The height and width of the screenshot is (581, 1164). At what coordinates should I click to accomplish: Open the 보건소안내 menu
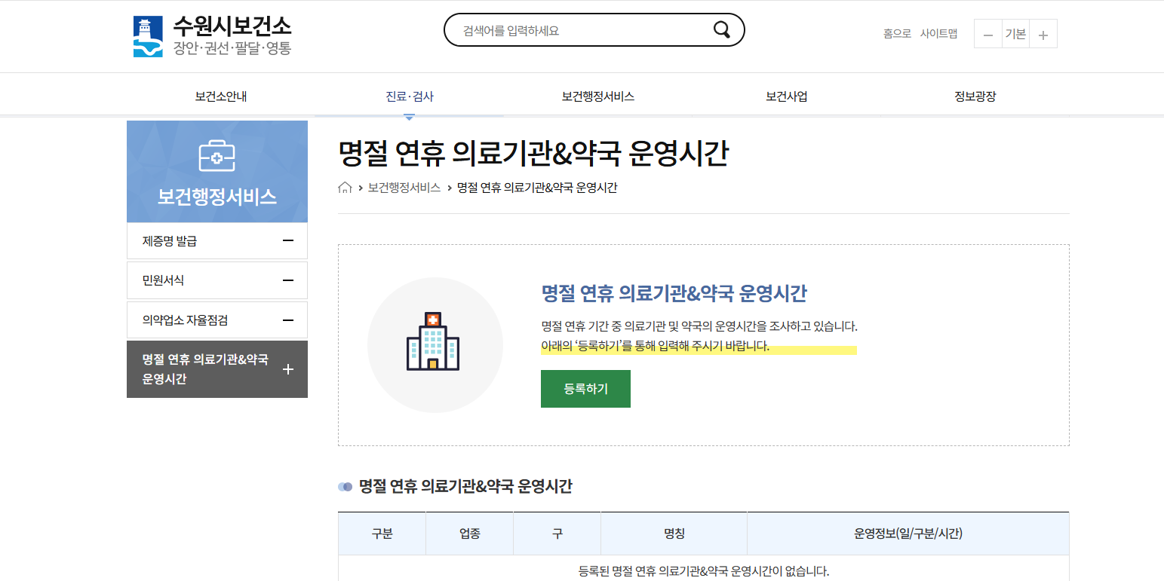tap(221, 96)
